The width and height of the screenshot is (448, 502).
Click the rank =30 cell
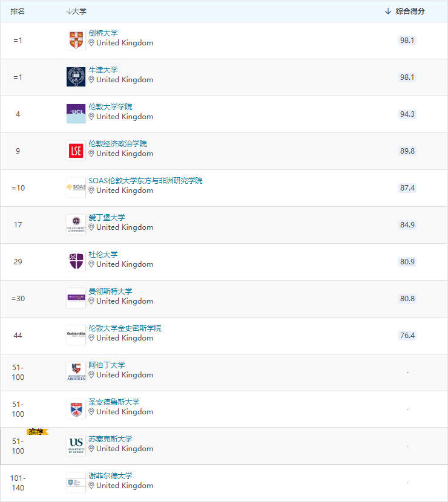click(x=18, y=298)
